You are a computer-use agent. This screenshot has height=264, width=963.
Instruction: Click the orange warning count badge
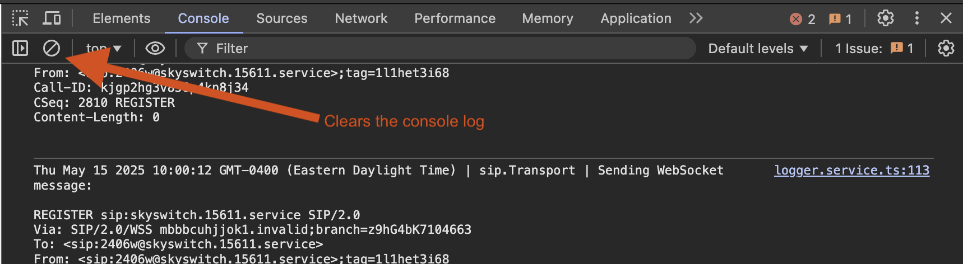click(x=840, y=19)
